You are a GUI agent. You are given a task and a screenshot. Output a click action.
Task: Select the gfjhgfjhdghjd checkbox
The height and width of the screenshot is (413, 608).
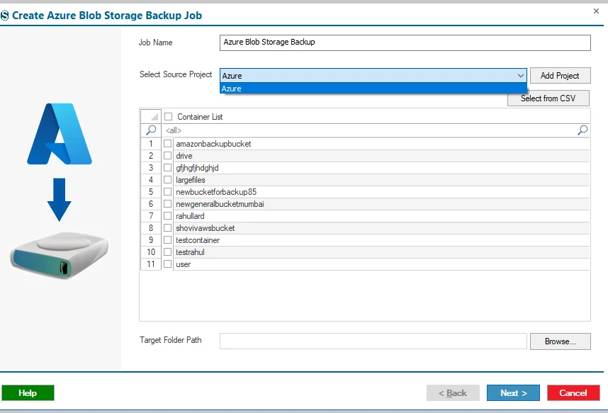[167, 168]
